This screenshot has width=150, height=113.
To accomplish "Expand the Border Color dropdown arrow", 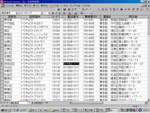I will coord(78,13).
